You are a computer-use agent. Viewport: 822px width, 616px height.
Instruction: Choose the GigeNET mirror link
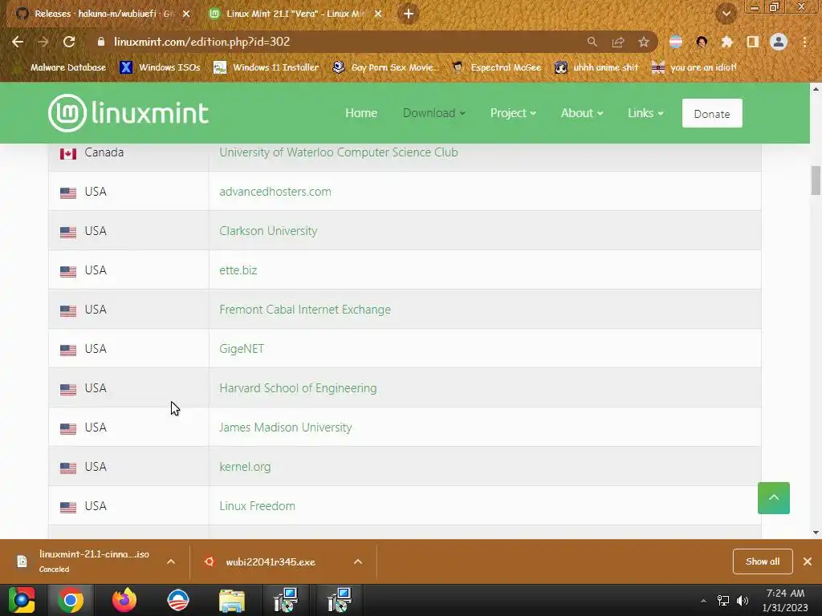[x=242, y=349]
